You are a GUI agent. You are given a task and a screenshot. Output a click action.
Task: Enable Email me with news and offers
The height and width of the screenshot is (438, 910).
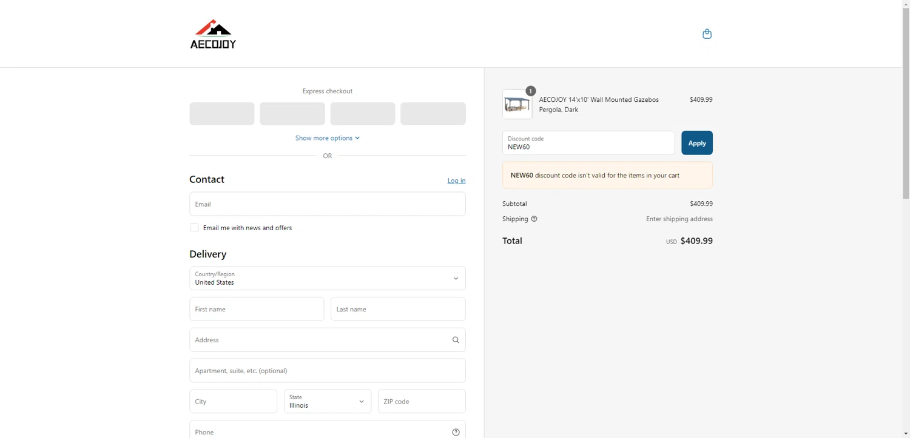[x=194, y=228]
